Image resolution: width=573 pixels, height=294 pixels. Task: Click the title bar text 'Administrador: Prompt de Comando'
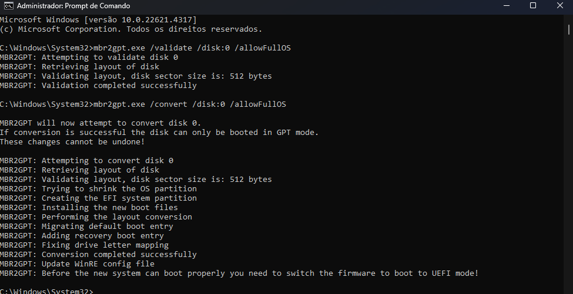73,6
